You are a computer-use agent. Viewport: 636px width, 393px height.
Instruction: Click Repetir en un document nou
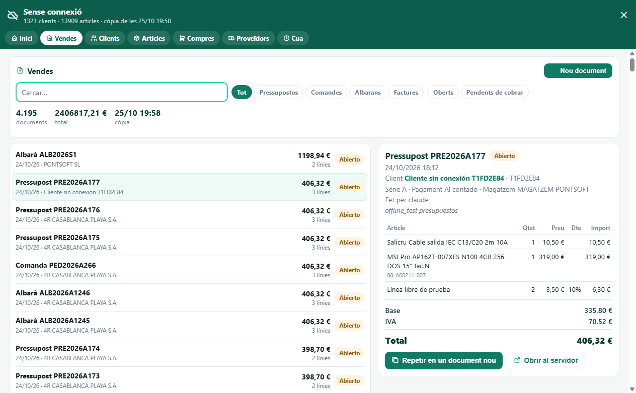point(444,360)
